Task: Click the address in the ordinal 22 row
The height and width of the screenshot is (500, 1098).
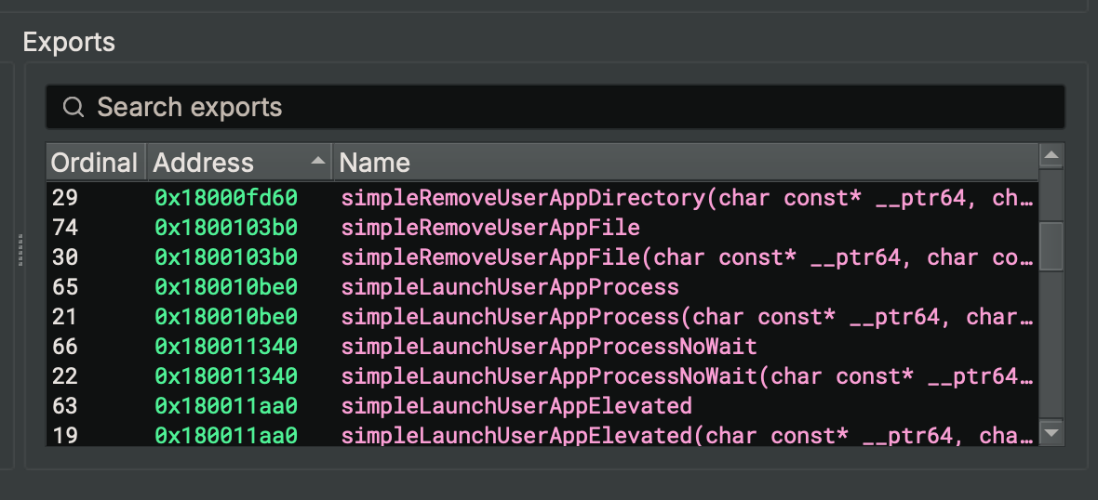Action: (x=226, y=376)
